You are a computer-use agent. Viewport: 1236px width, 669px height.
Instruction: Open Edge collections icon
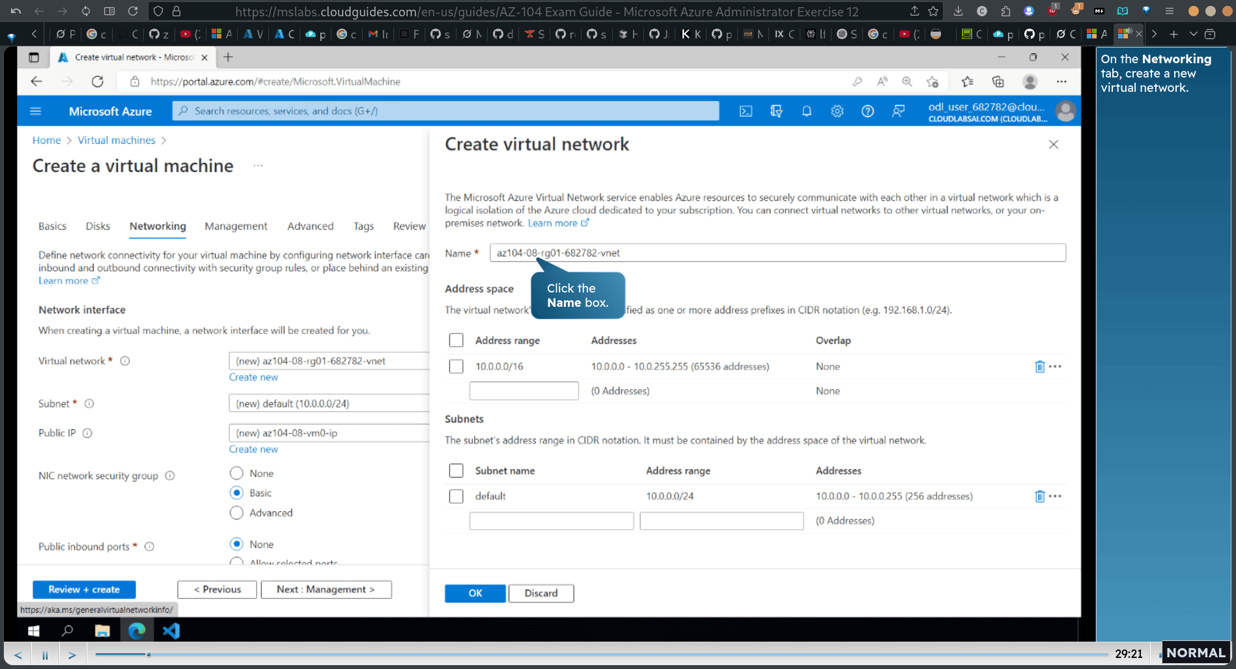pyautogui.click(x=998, y=81)
